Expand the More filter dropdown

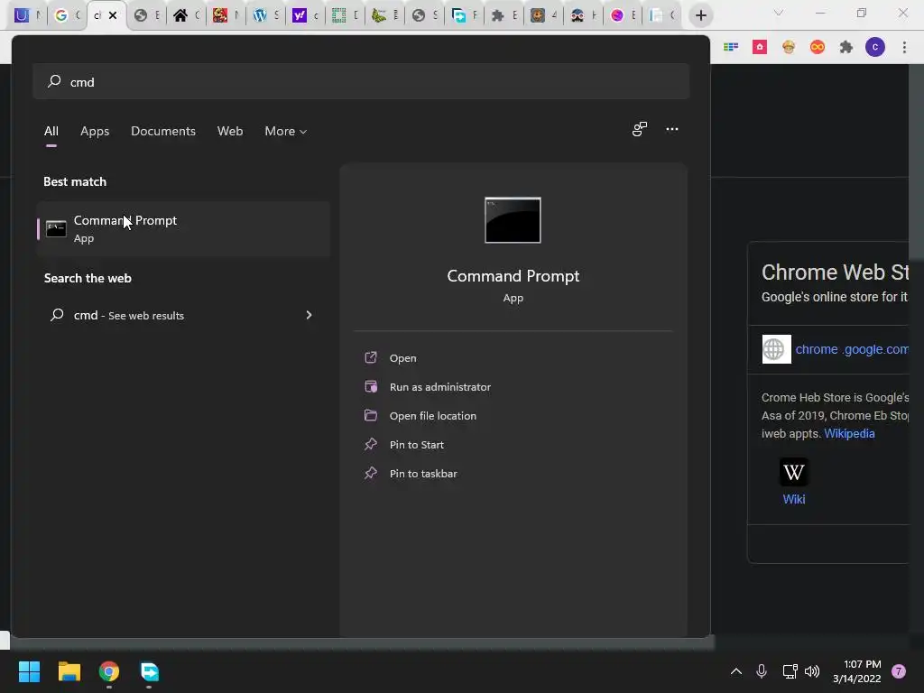[x=286, y=131]
